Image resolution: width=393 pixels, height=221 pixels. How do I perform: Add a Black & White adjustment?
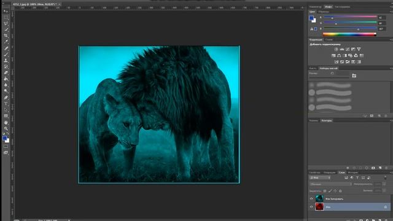coord(345,56)
